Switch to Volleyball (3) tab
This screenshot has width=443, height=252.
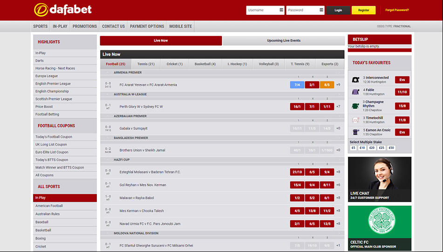pyautogui.click(x=269, y=64)
